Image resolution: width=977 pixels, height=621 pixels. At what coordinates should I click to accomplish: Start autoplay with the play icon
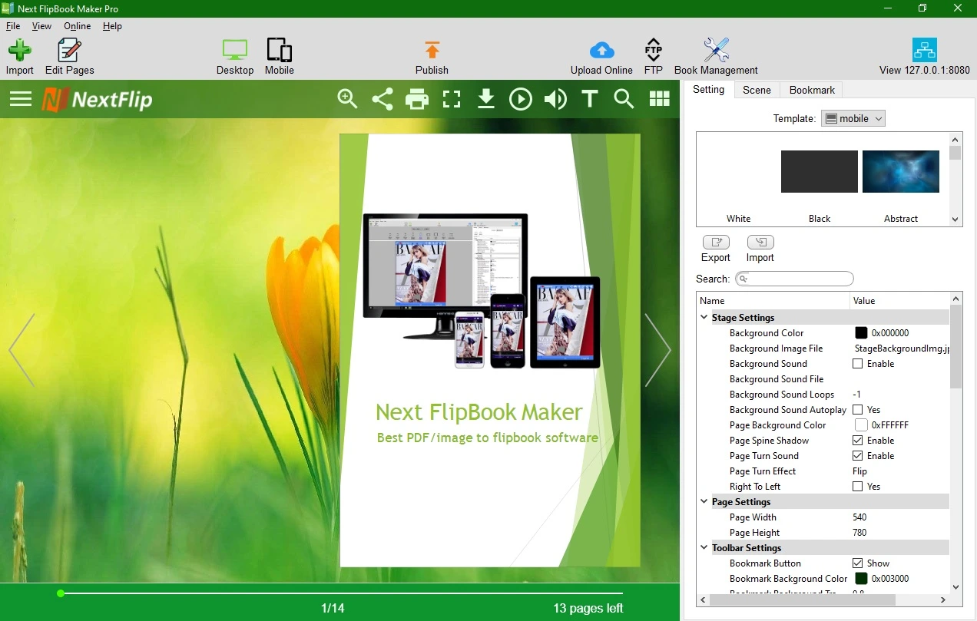click(x=521, y=99)
